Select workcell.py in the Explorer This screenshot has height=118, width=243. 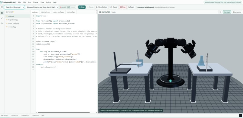(17, 27)
